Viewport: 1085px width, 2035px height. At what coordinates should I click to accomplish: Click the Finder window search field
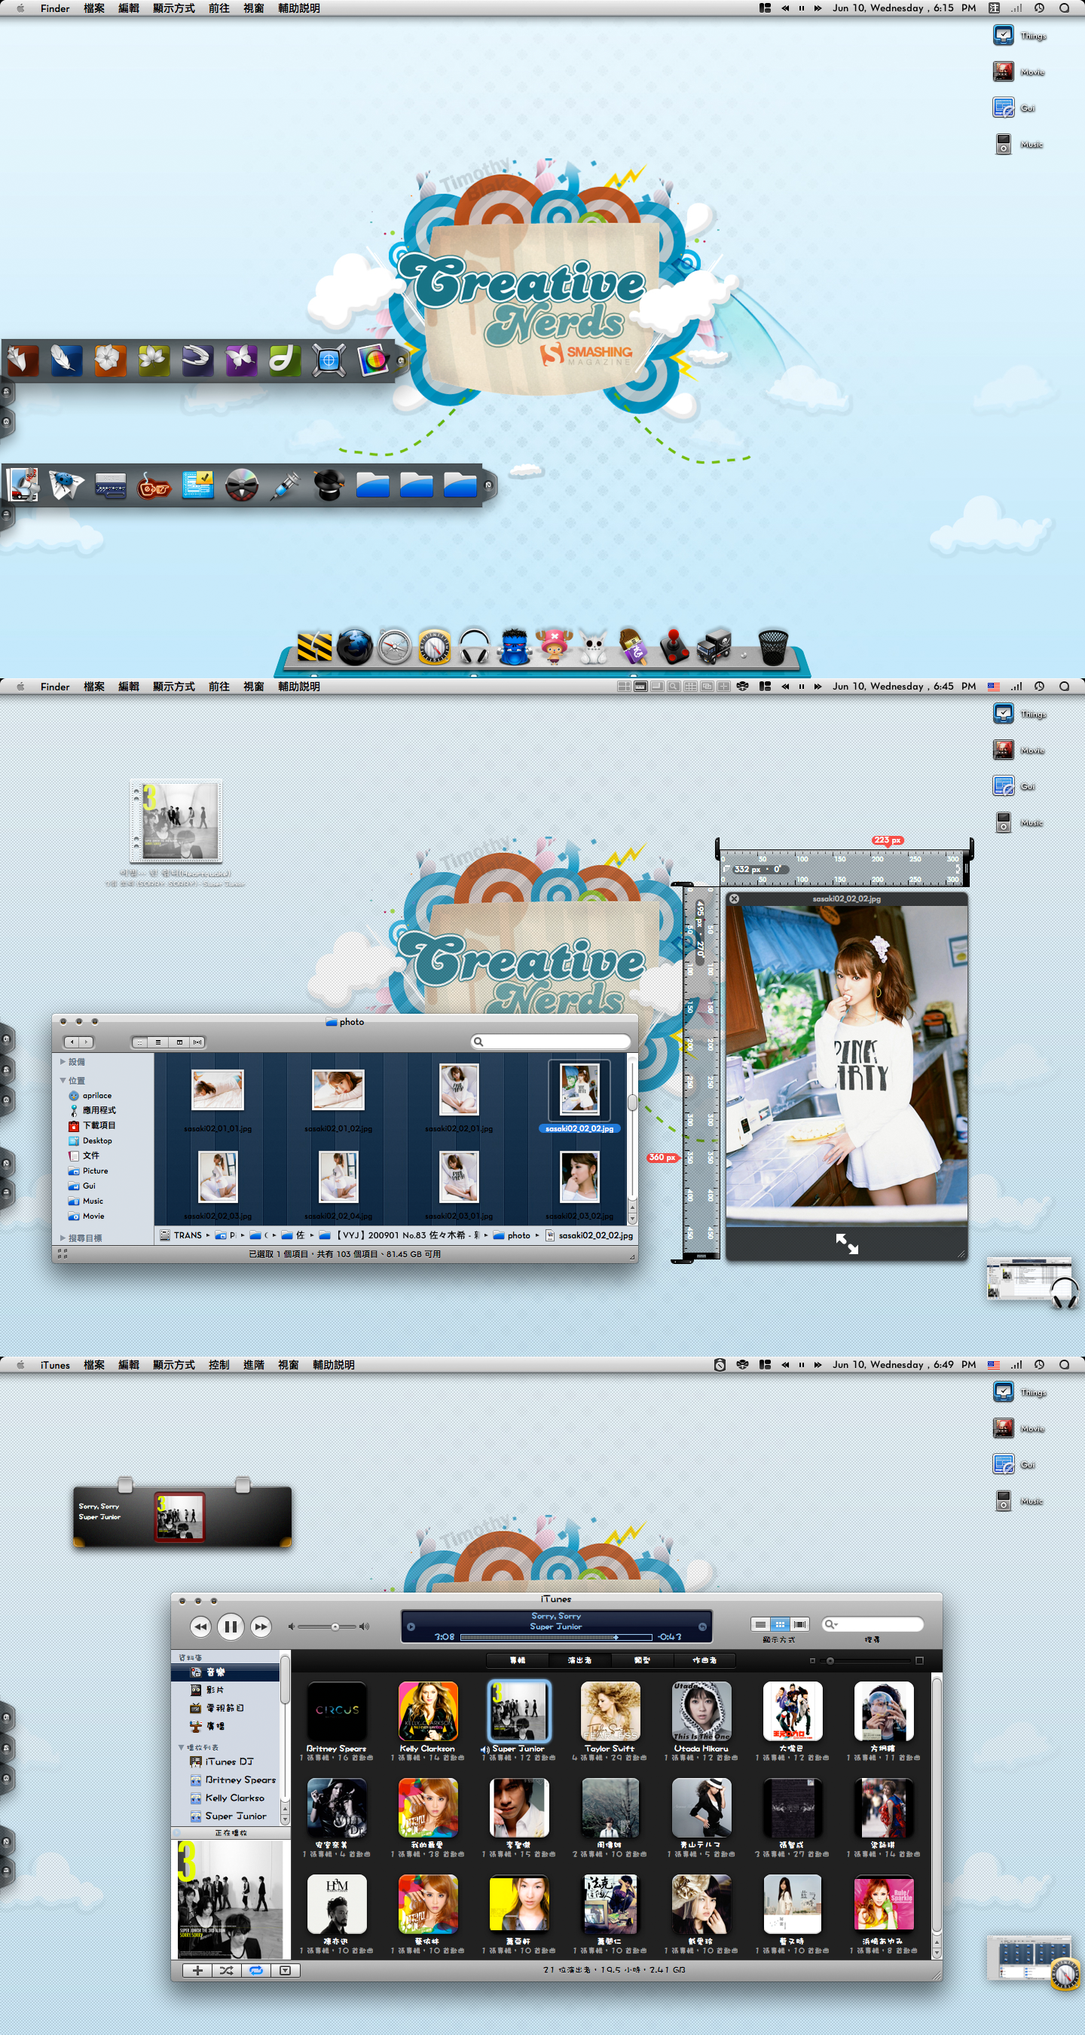[x=550, y=1042]
